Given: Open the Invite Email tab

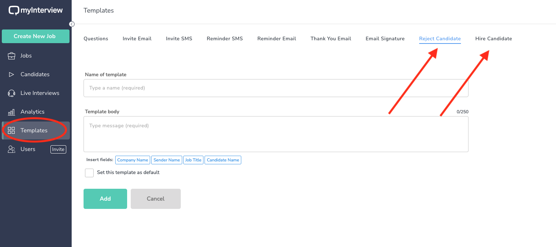Looking at the screenshot, I should [137, 38].
